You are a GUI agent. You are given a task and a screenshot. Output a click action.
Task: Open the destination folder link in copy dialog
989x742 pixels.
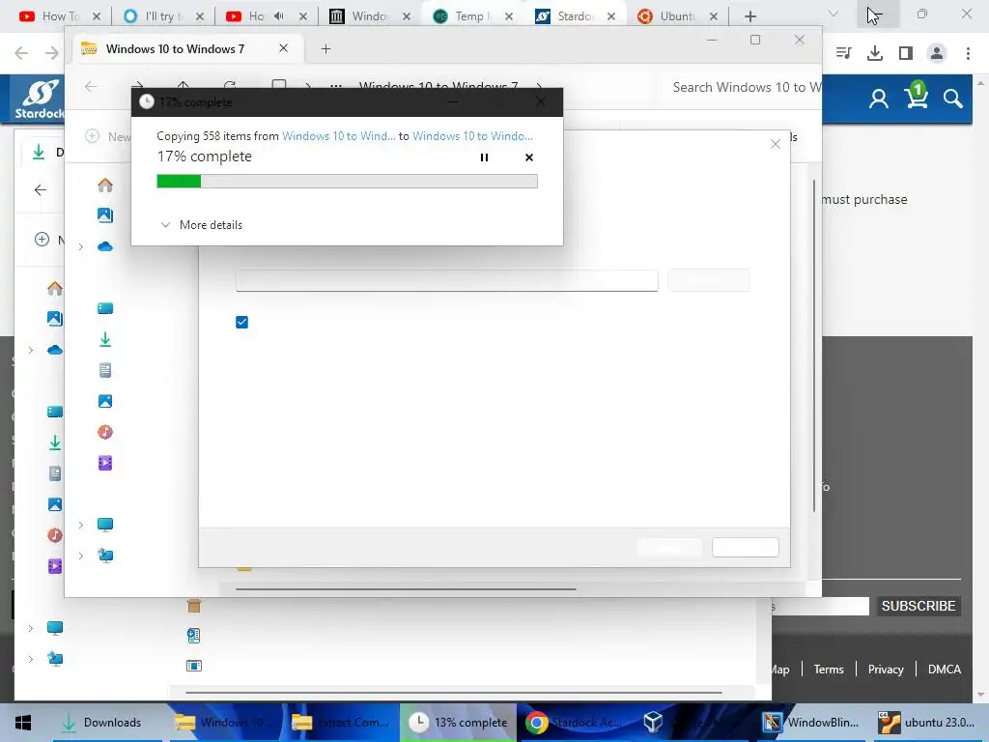[472, 135]
